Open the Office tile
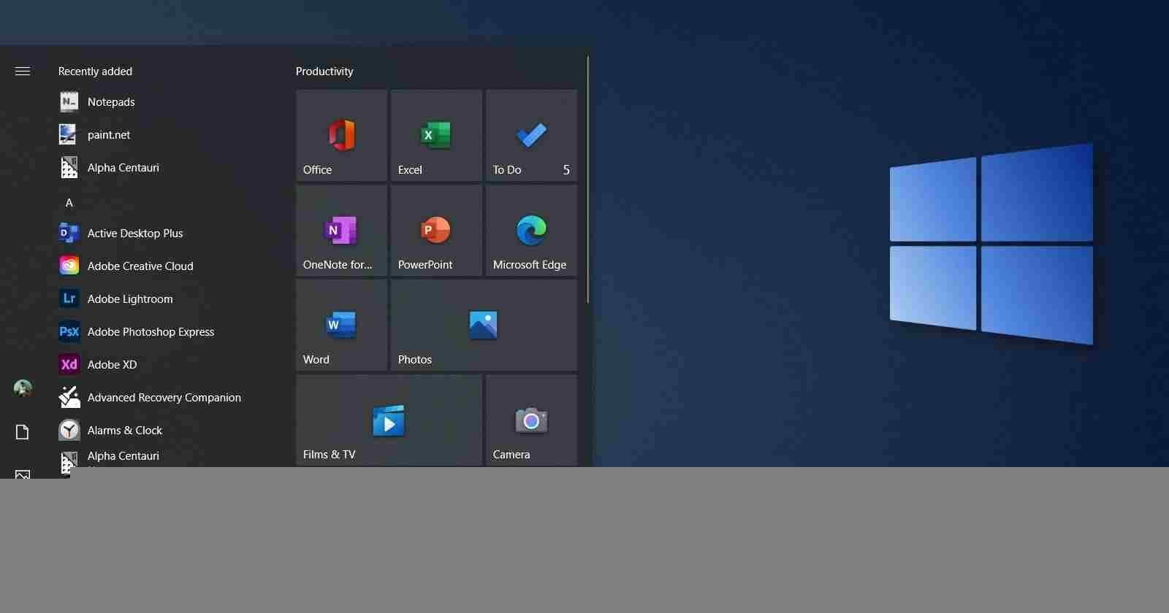Viewport: 1169px width, 613px height. click(x=341, y=135)
